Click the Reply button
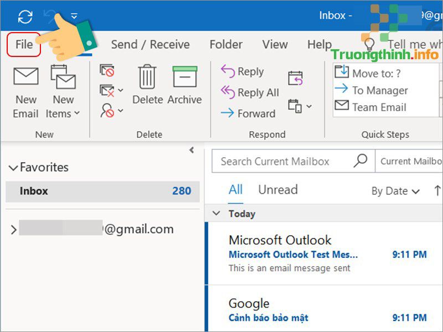Viewport: 443px width, 332px height. coord(243,71)
